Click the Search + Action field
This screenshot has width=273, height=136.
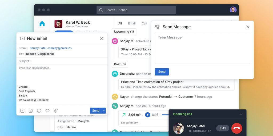(x=136, y=10)
